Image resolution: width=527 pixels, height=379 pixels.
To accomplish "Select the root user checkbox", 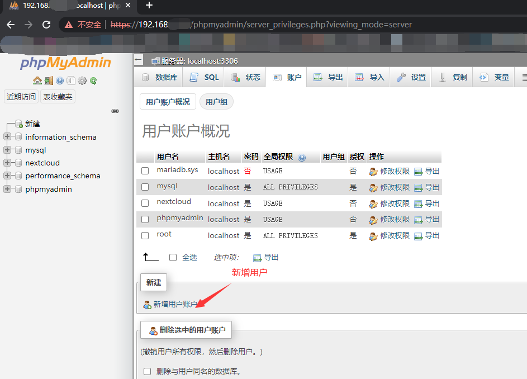I will click(x=145, y=235).
